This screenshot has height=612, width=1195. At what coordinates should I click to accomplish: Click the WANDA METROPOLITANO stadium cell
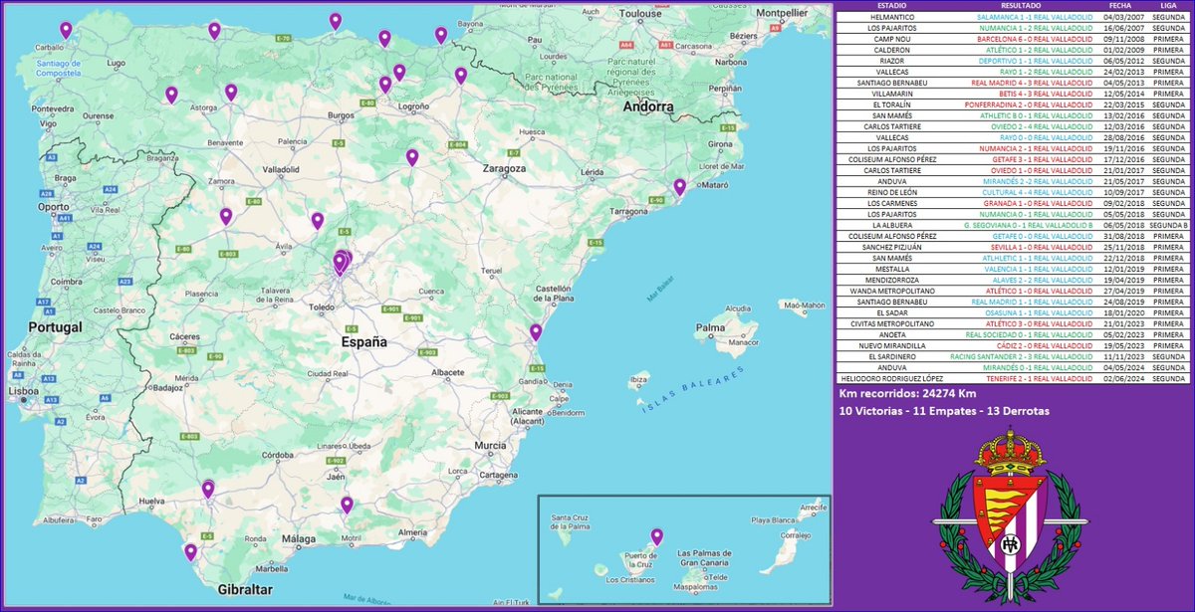[891, 291]
